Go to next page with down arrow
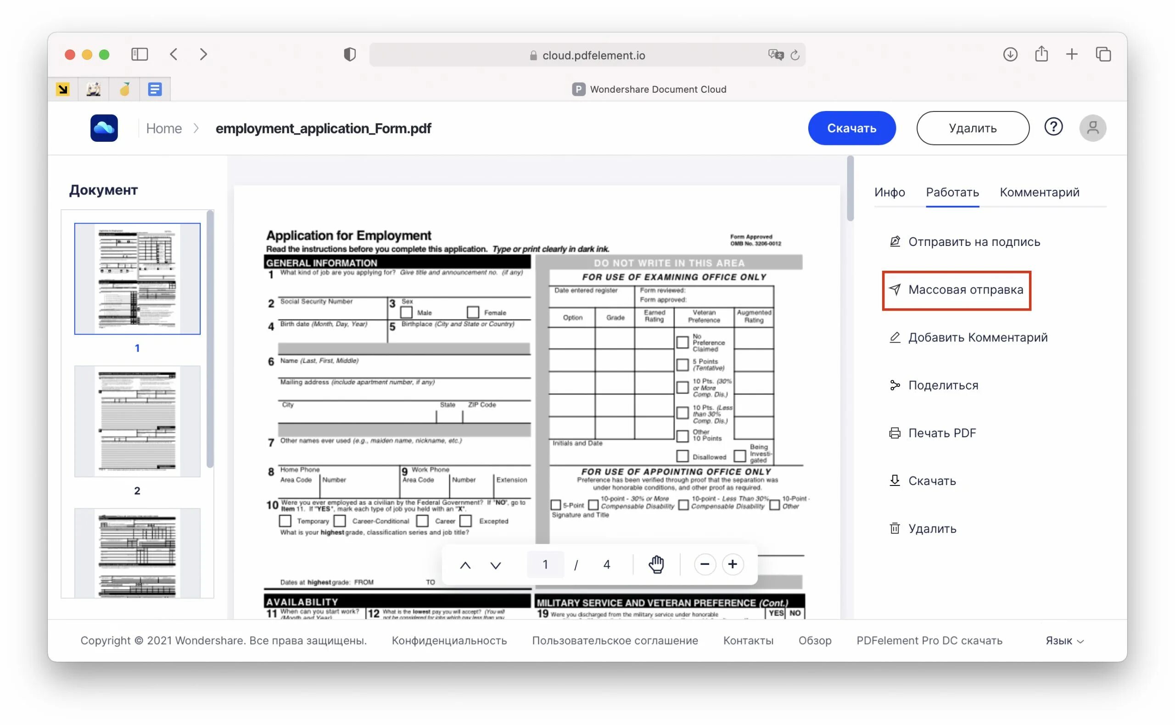This screenshot has width=1175, height=725. click(495, 565)
